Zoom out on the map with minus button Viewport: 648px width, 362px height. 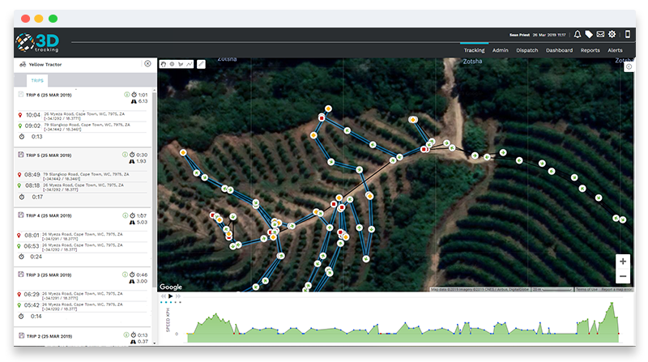pyautogui.click(x=622, y=276)
